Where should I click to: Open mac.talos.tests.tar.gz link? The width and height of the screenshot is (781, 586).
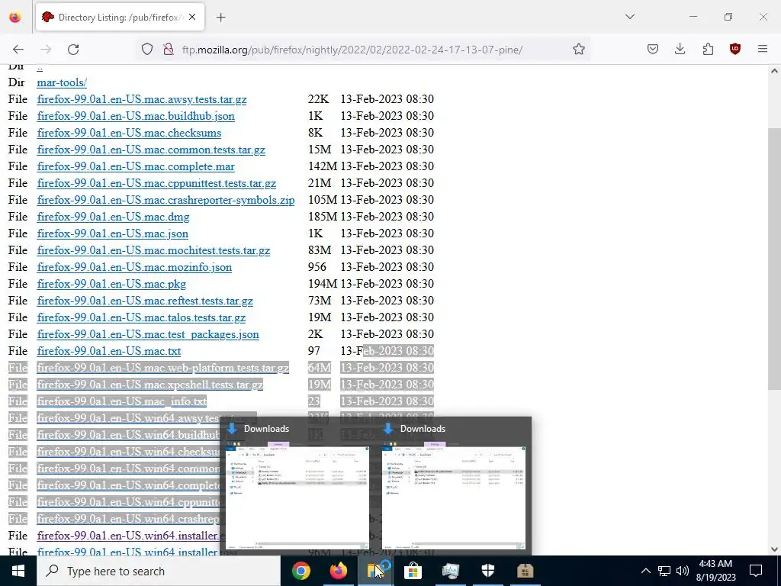[x=141, y=317]
